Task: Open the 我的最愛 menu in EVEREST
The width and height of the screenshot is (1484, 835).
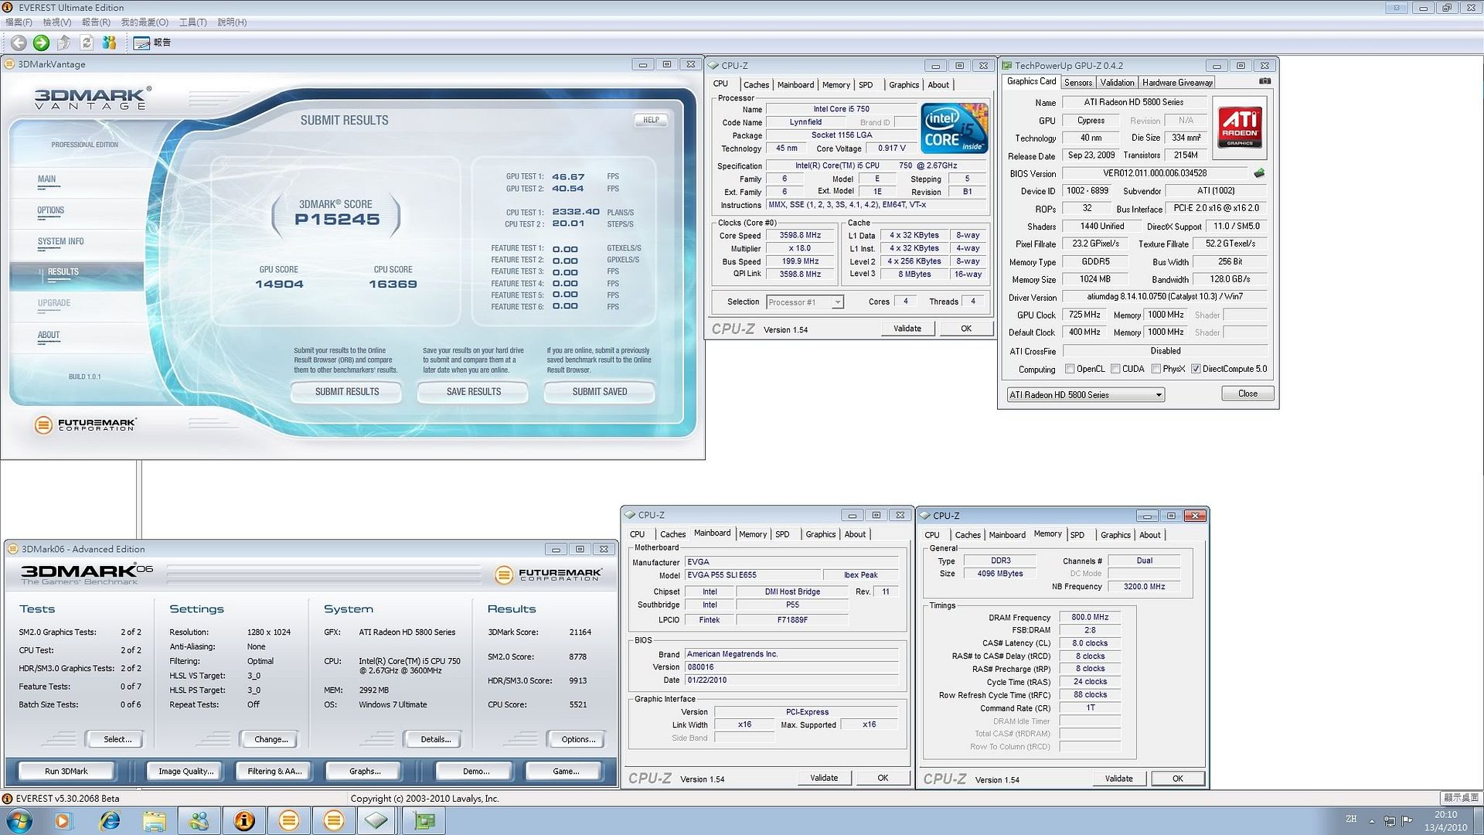Action: [144, 22]
